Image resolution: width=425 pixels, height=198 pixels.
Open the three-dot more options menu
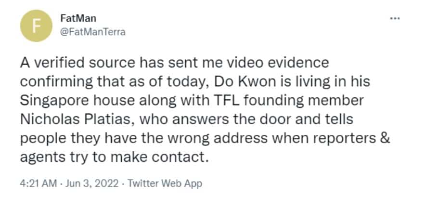coord(395,19)
